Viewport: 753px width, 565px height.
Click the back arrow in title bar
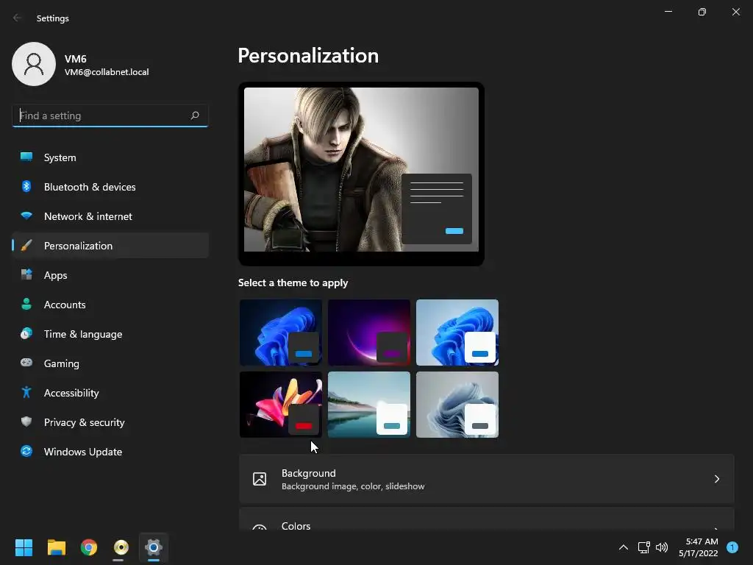(18, 18)
